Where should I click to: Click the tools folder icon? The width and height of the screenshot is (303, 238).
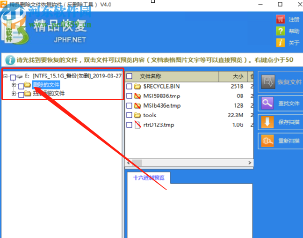point(137,115)
